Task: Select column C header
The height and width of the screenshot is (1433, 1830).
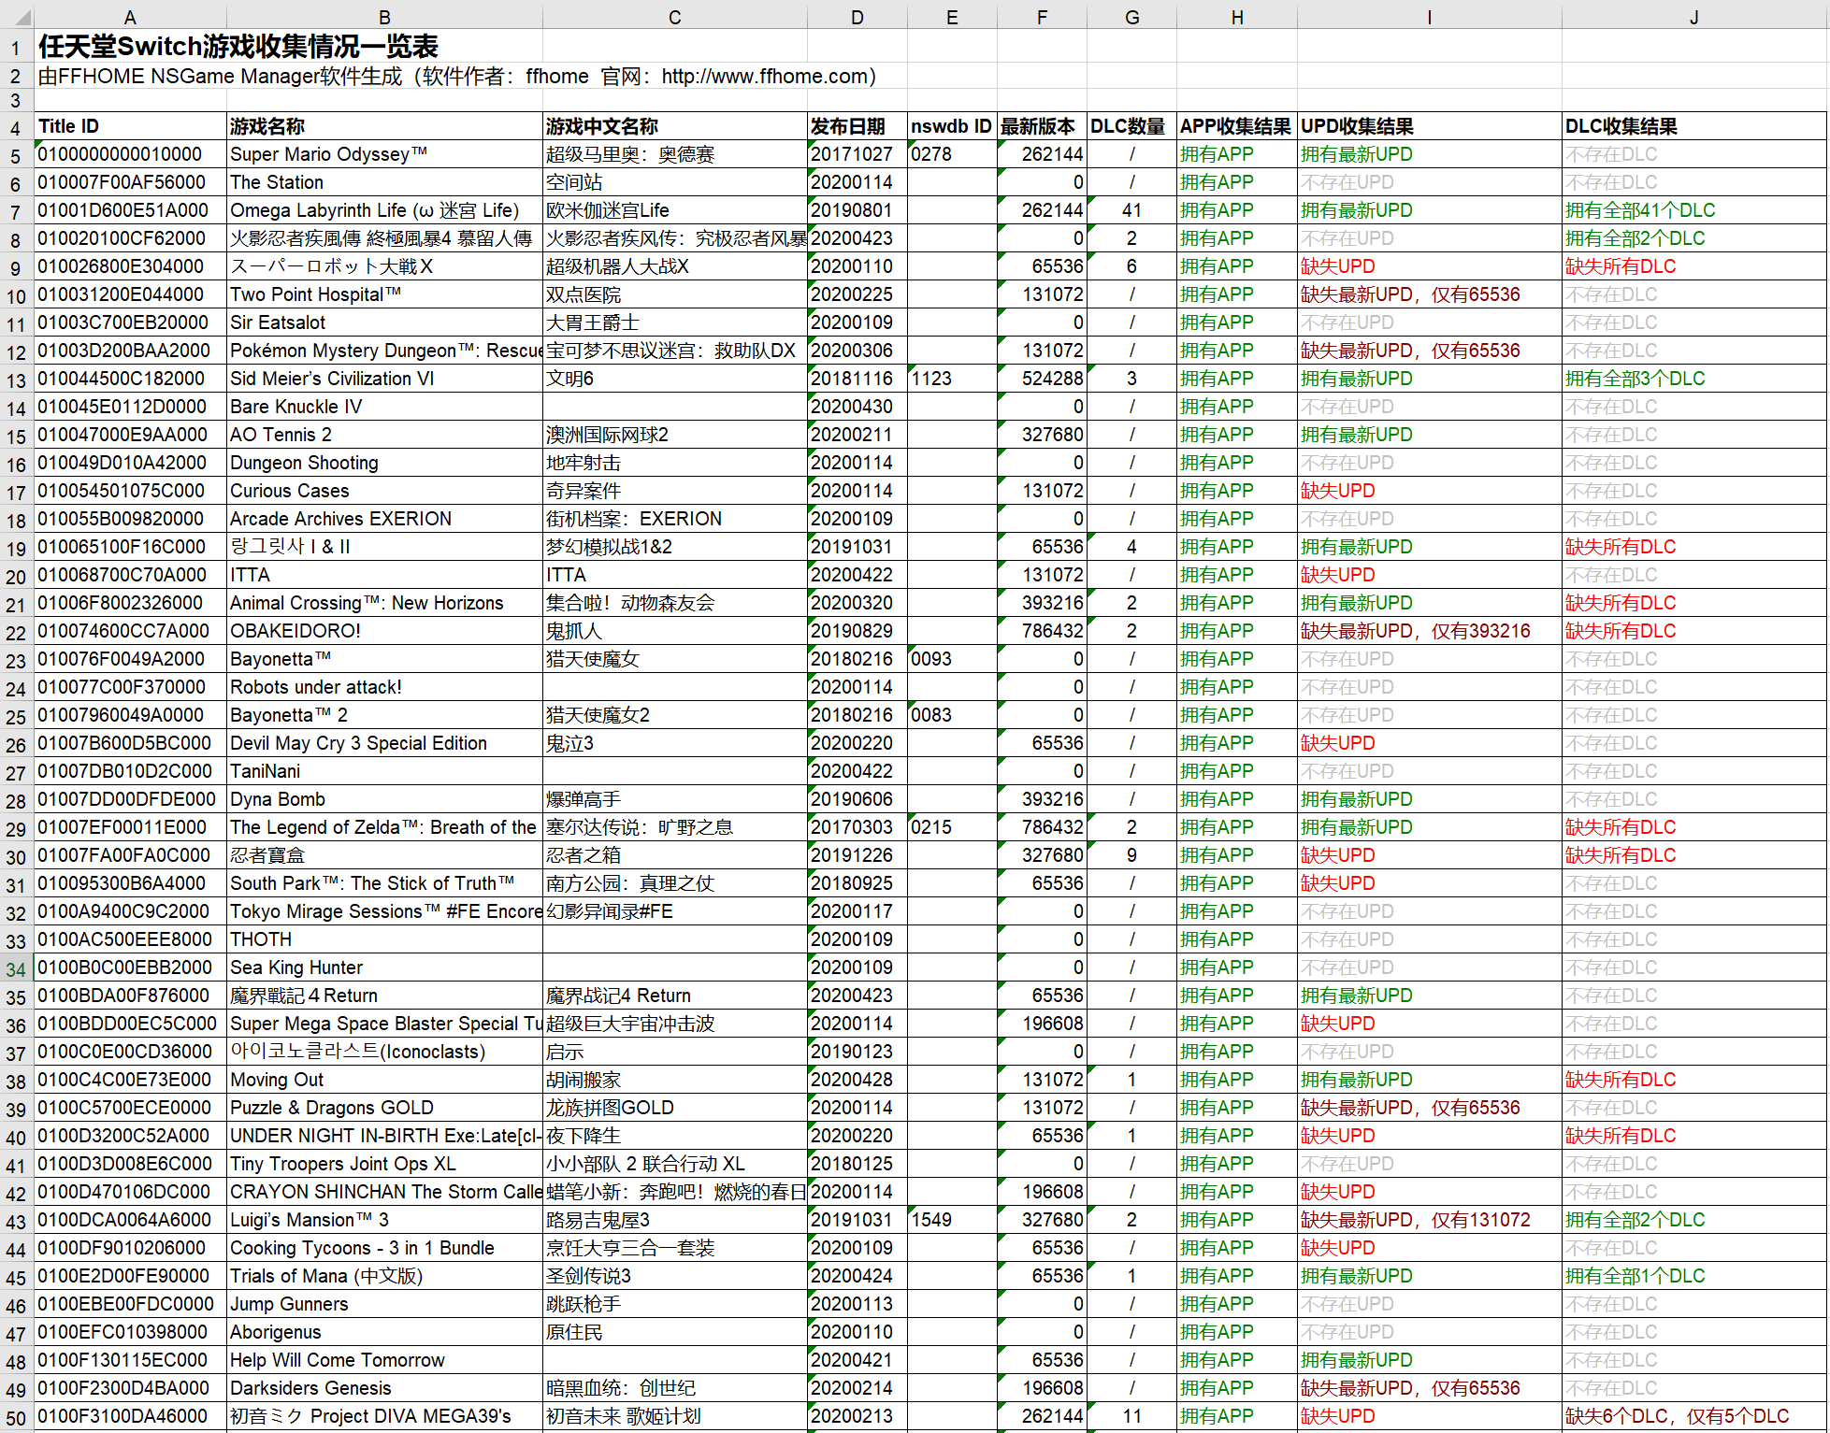Action: point(675,17)
